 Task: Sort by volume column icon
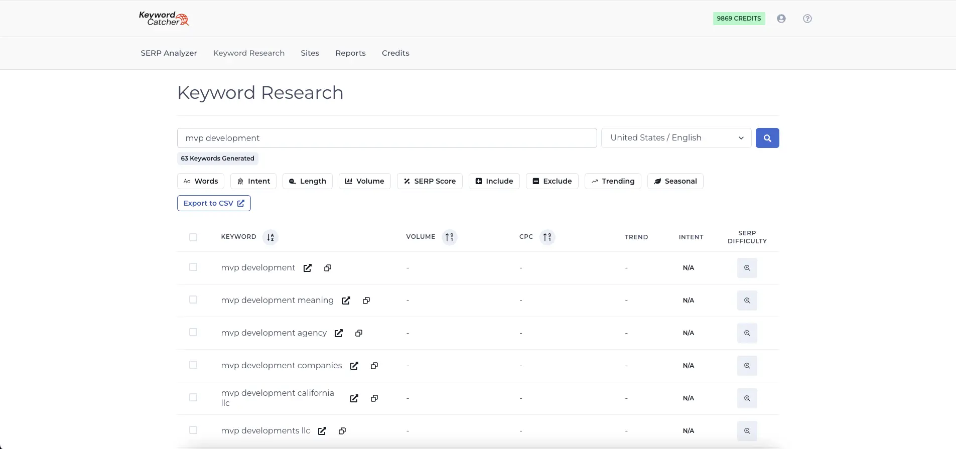coord(450,237)
